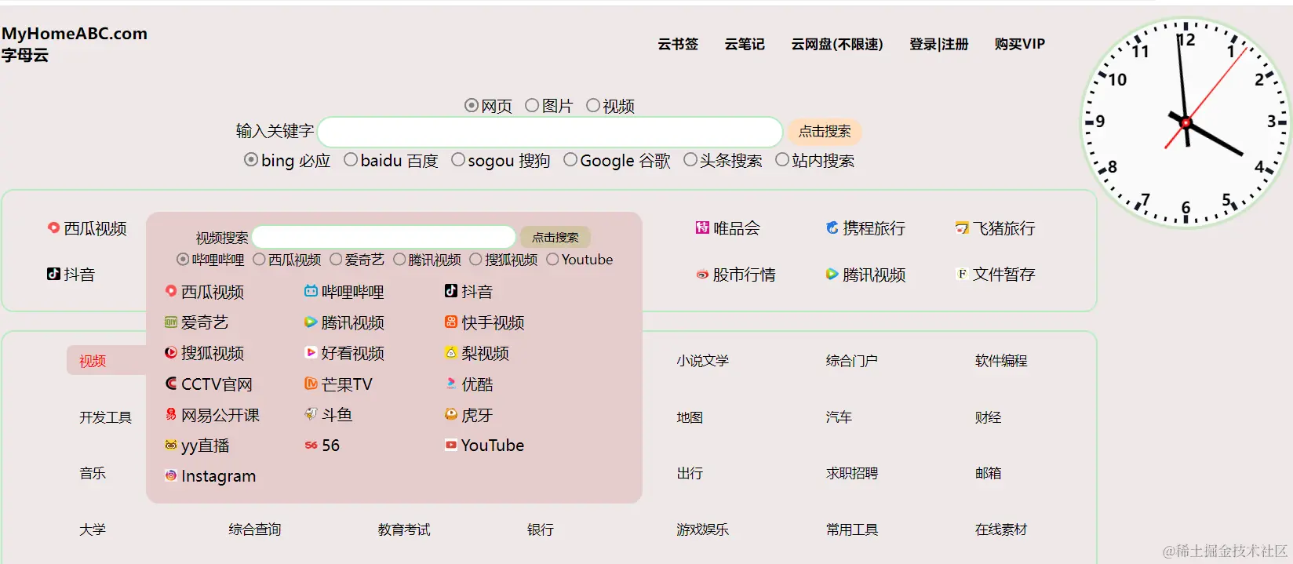Viewport: 1293px width, 564px height.
Task: Select the 网页 search type radio
Action: pos(472,105)
